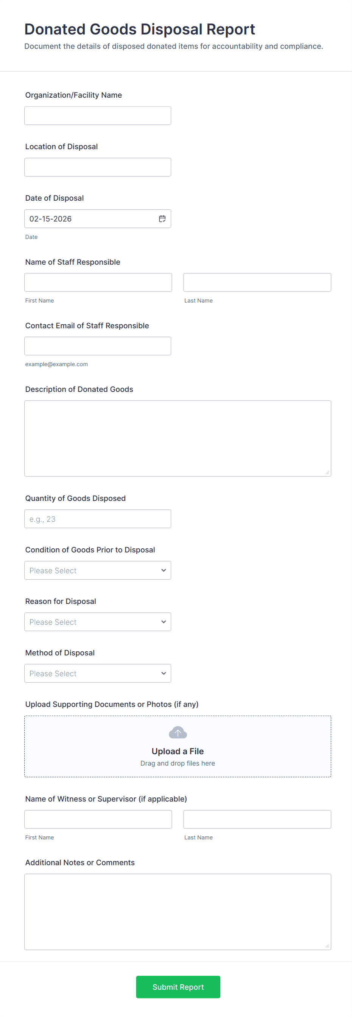Expand the Method of Disposal dropdown
This screenshot has width=352, height=1017.
coord(98,674)
